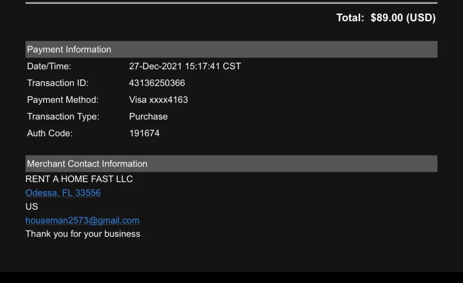Select the Merchant Contact Information header

click(232, 164)
